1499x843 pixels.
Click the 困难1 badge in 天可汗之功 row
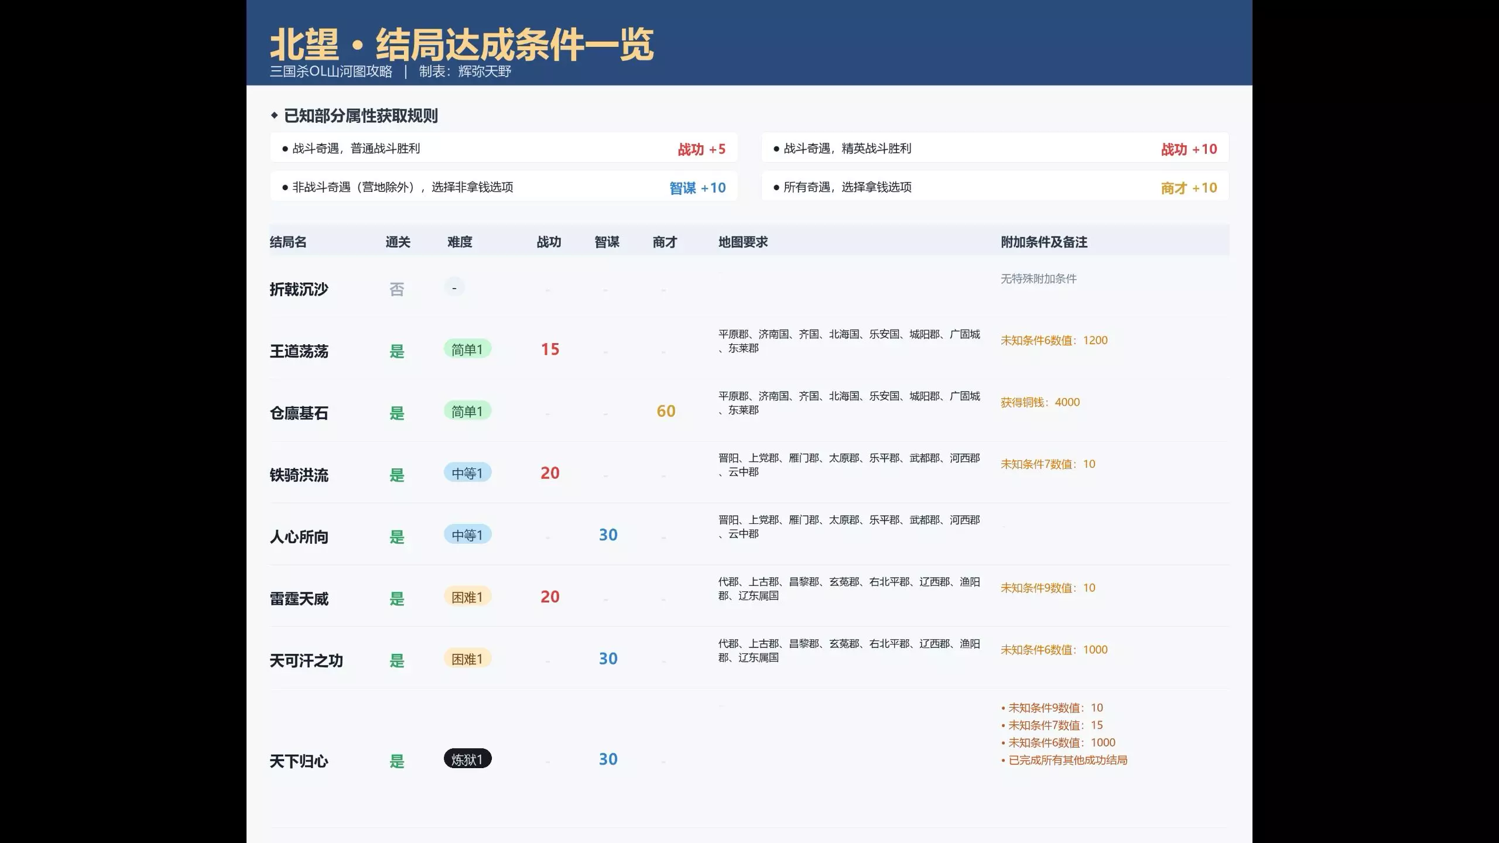click(467, 659)
